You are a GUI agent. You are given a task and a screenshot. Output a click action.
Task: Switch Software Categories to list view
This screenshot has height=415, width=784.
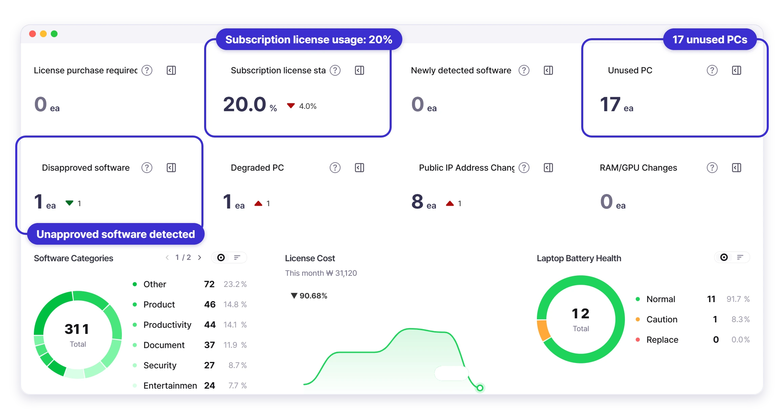pos(237,258)
